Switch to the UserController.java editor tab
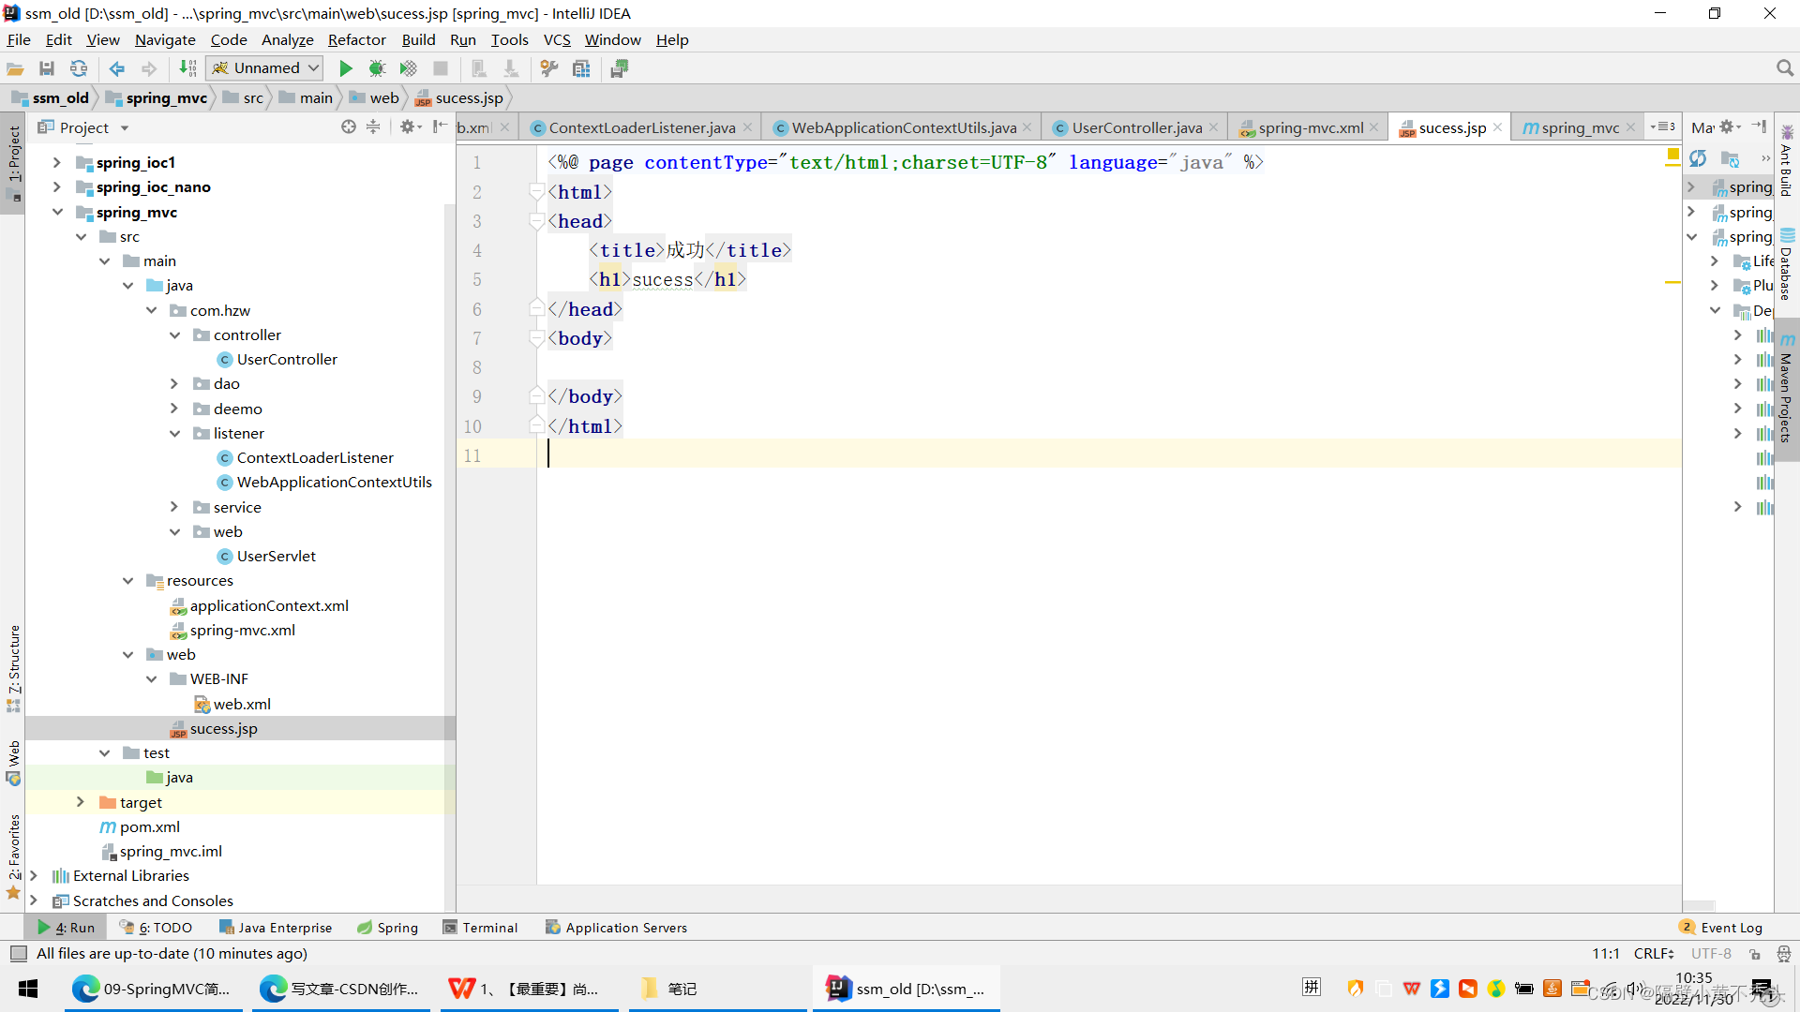This screenshot has height=1012, width=1800. click(1134, 127)
